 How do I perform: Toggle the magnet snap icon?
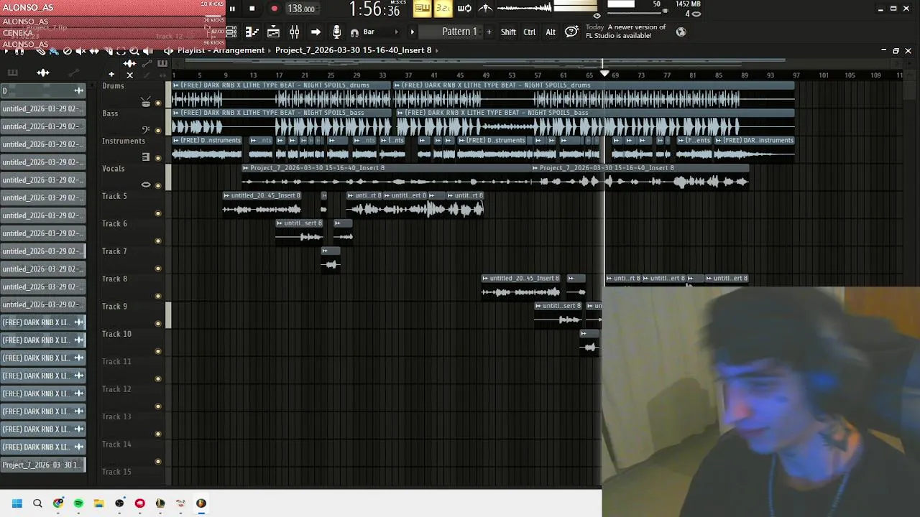coord(354,32)
